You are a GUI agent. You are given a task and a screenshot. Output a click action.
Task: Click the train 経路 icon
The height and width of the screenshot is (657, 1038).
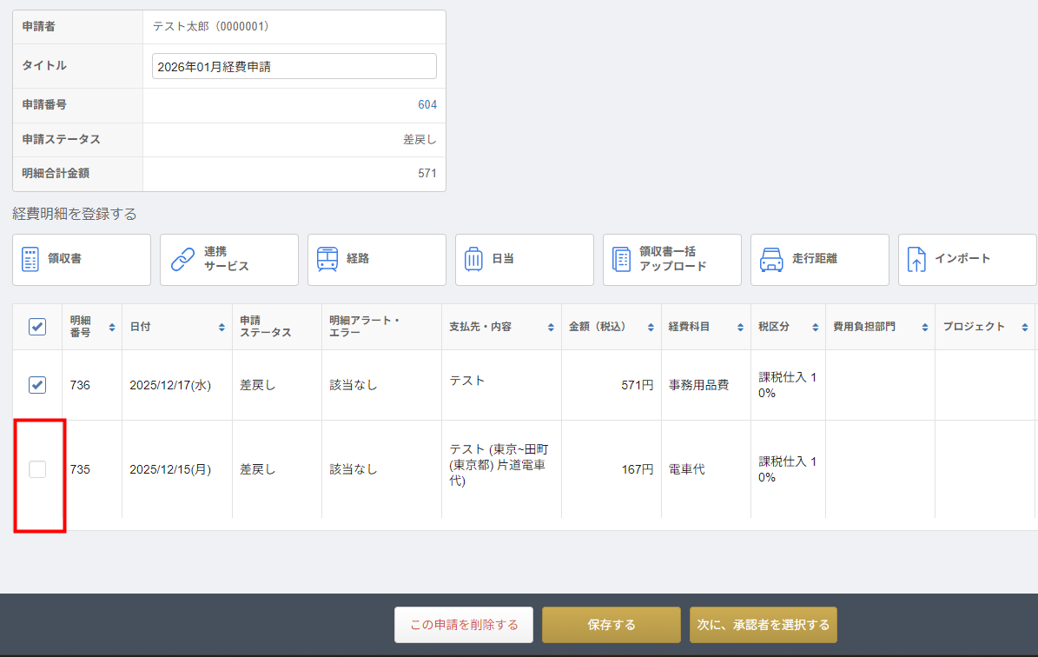[x=327, y=259]
